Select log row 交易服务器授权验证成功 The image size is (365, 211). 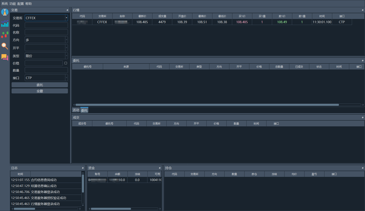coord(46,198)
